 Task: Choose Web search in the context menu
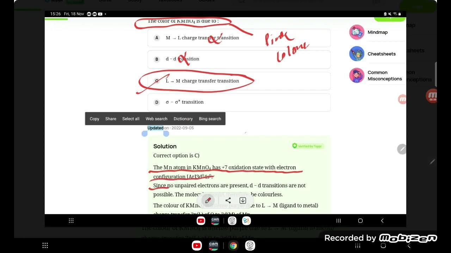click(x=156, y=119)
